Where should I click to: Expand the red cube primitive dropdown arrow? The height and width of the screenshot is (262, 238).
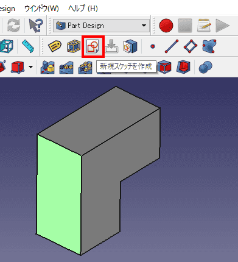click(30, 67)
